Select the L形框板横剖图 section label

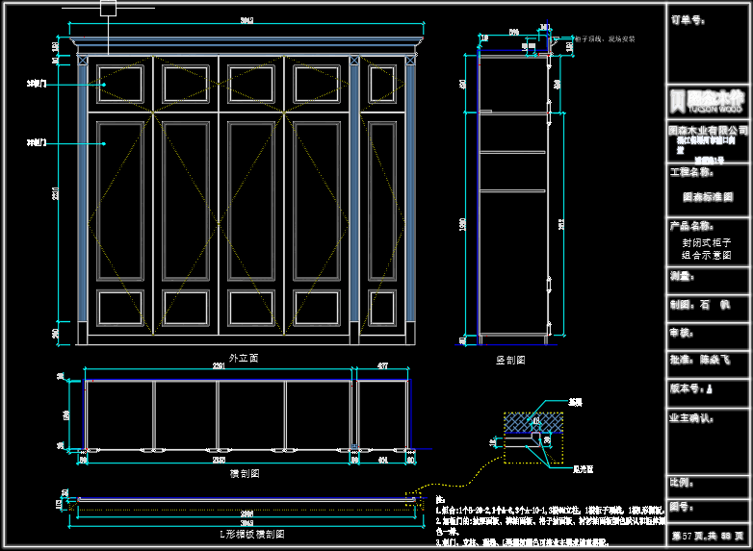coord(245,533)
